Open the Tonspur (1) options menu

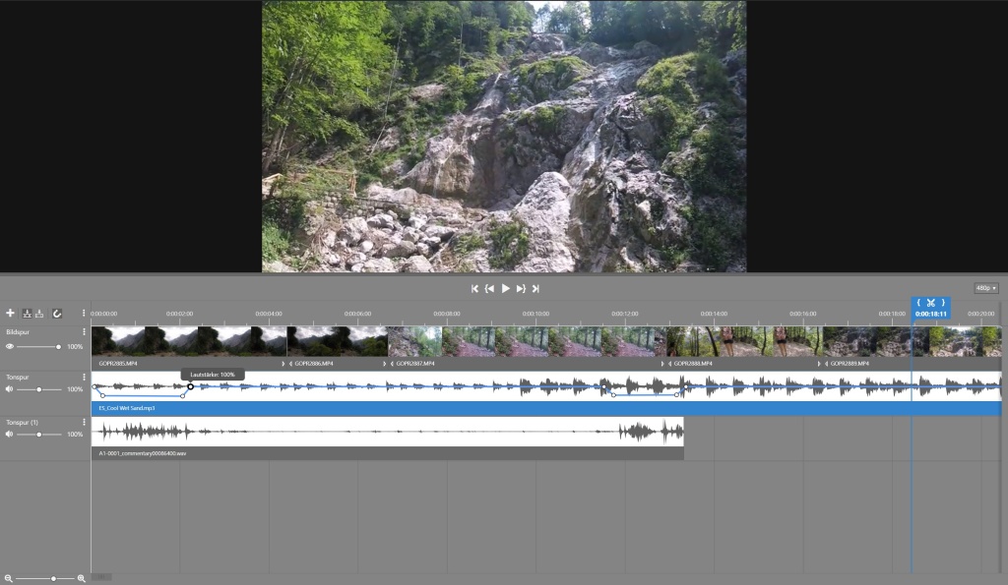point(84,423)
